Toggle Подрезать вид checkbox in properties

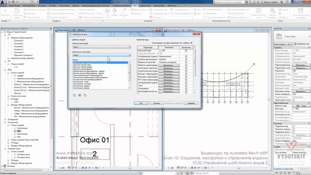pos(294,126)
